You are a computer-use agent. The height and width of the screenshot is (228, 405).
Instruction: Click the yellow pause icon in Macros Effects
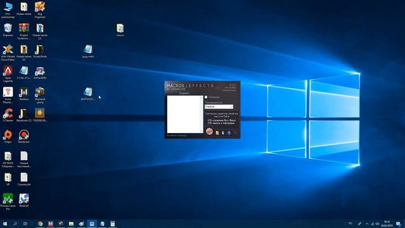217,133
